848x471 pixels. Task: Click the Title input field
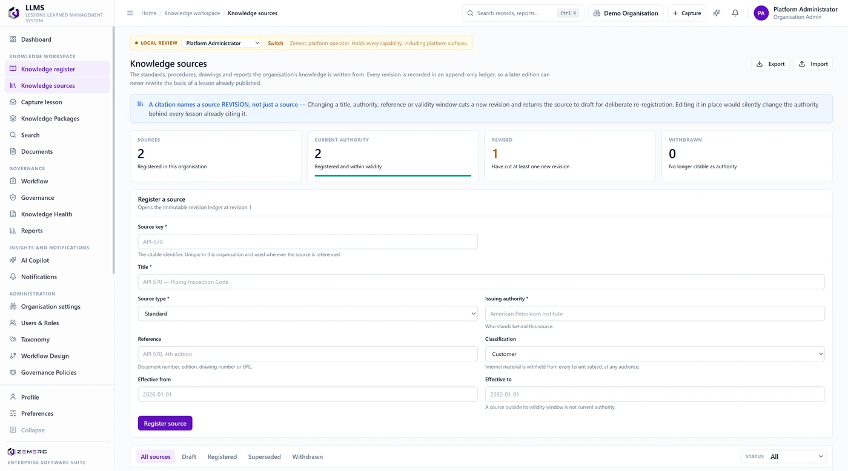482,282
